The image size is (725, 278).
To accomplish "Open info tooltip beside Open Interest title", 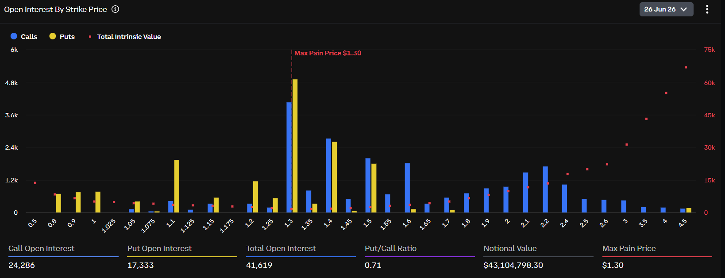I will [115, 9].
